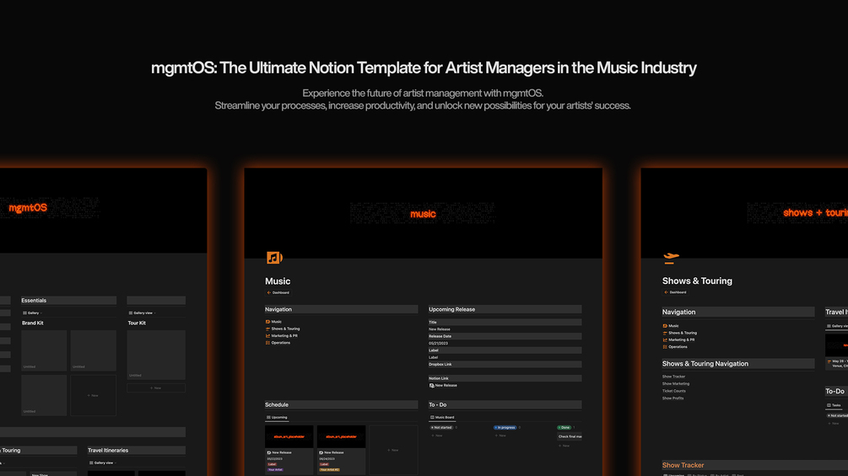Click Marketing & PR chart icon in Shows page Navigation

tap(665, 340)
